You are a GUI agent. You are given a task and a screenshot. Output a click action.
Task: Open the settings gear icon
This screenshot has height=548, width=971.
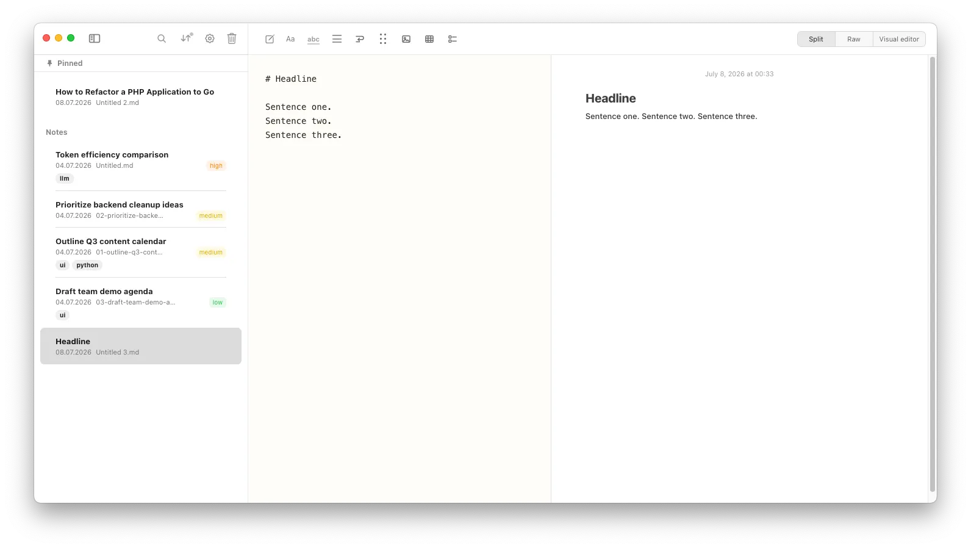tap(210, 38)
